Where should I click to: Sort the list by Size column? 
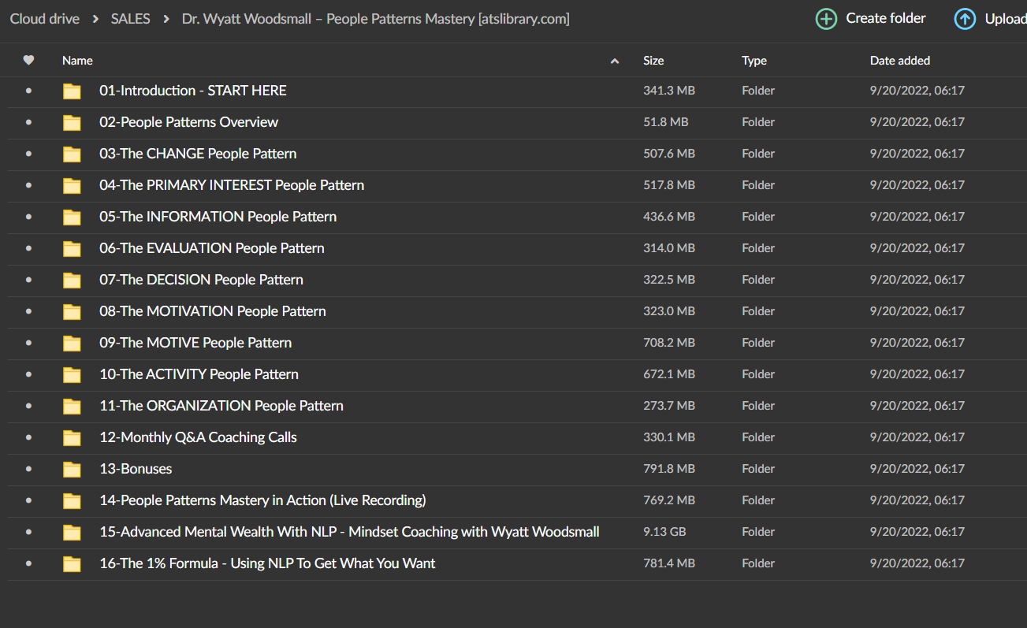[x=653, y=61]
